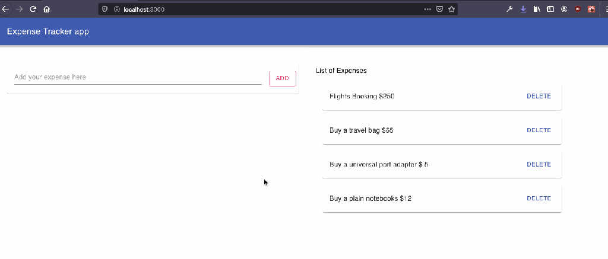608x259 pixels.
Task: Bookmark this page with the star icon
Action: tap(452, 9)
